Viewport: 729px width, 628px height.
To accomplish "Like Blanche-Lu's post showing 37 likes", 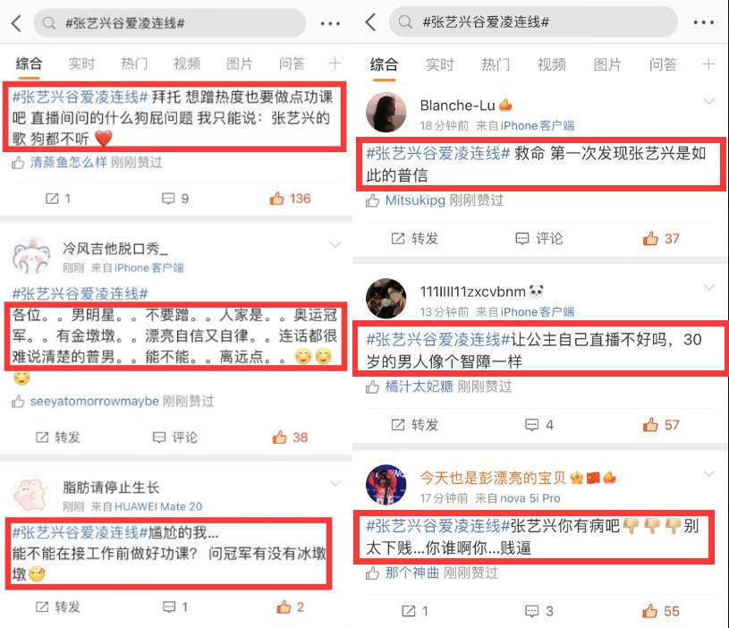I will pyautogui.click(x=661, y=239).
